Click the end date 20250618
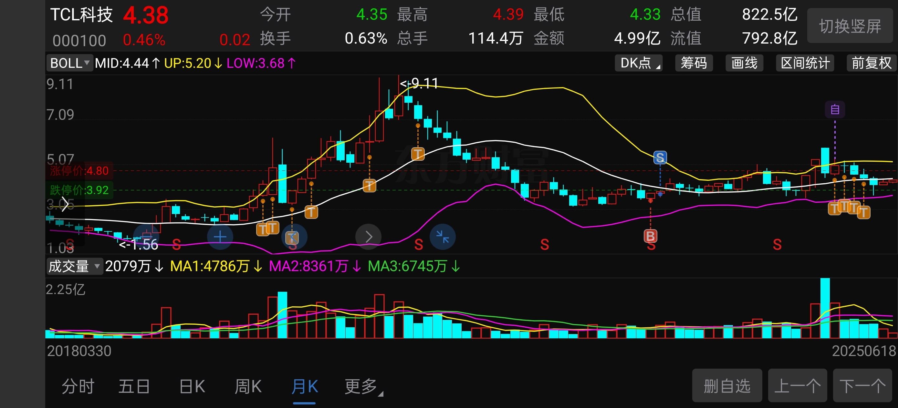The height and width of the screenshot is (408, 898). click(x=863, y=351)
